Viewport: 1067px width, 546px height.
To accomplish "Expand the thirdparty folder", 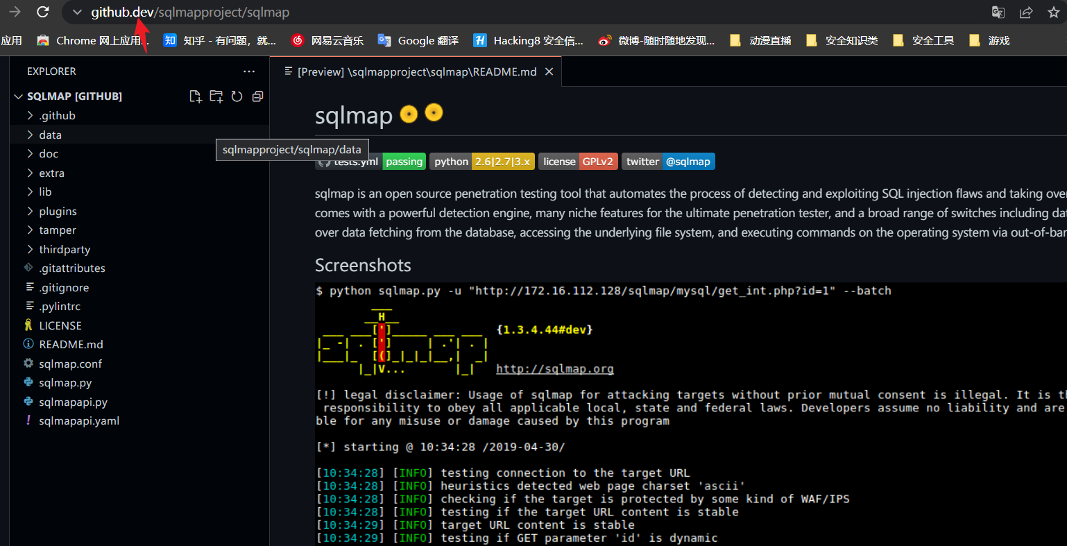I will coord(139,249).
